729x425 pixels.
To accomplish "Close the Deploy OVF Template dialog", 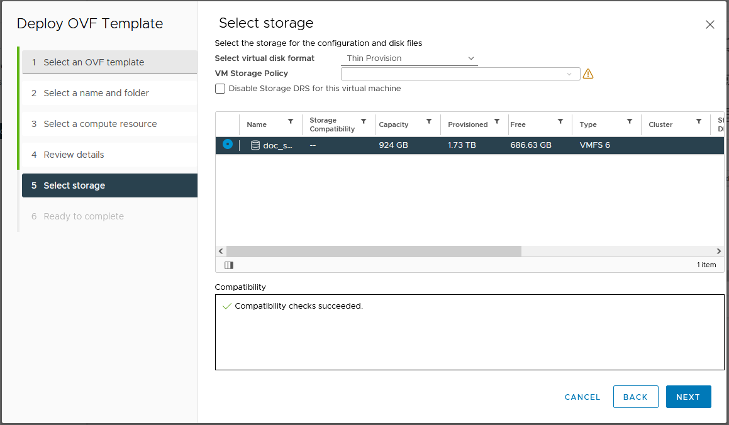I will pyautogui.click(x=710, y=25).
